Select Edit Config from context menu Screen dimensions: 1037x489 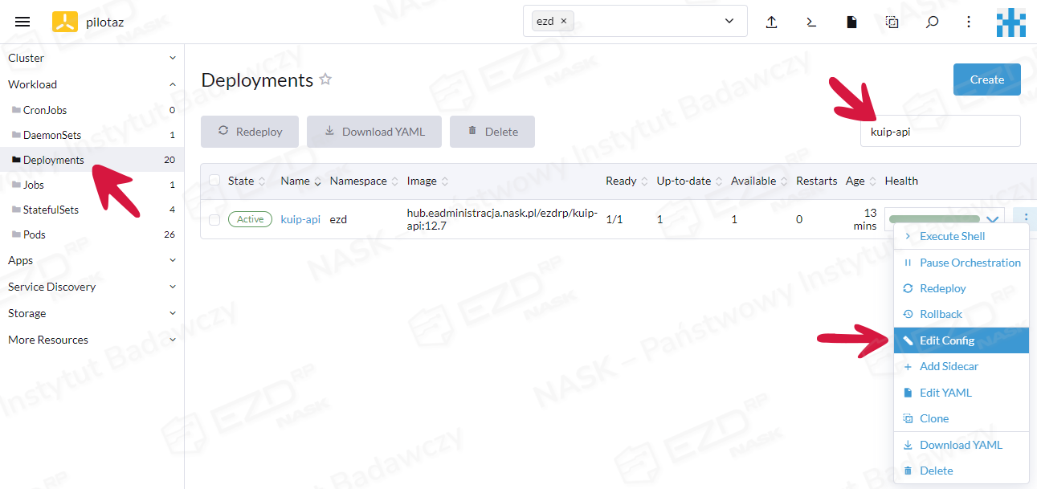coord(946,340)
